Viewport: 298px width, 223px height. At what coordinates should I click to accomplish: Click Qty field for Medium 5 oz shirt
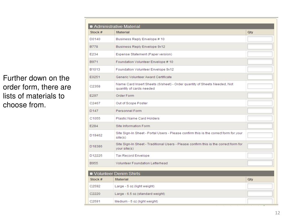[x=260, y=201]
